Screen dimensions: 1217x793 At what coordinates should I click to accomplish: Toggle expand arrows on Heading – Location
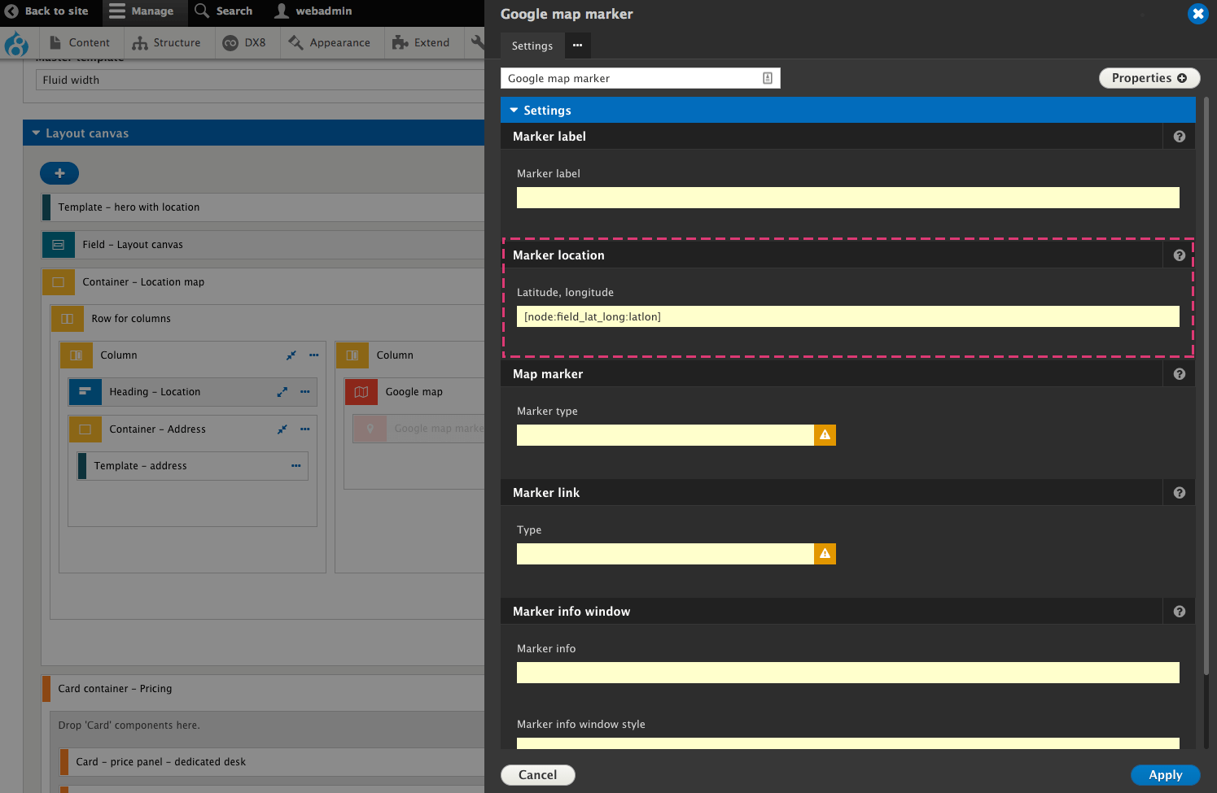282,392
